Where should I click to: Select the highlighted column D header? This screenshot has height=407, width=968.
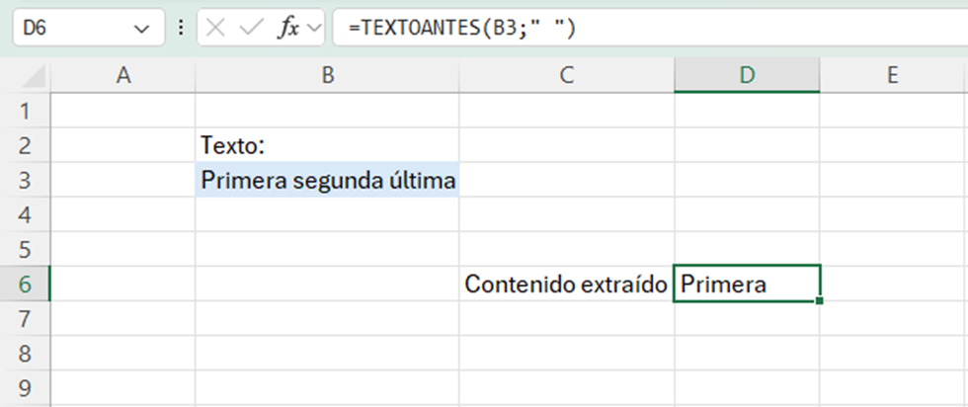coord(747,74)
